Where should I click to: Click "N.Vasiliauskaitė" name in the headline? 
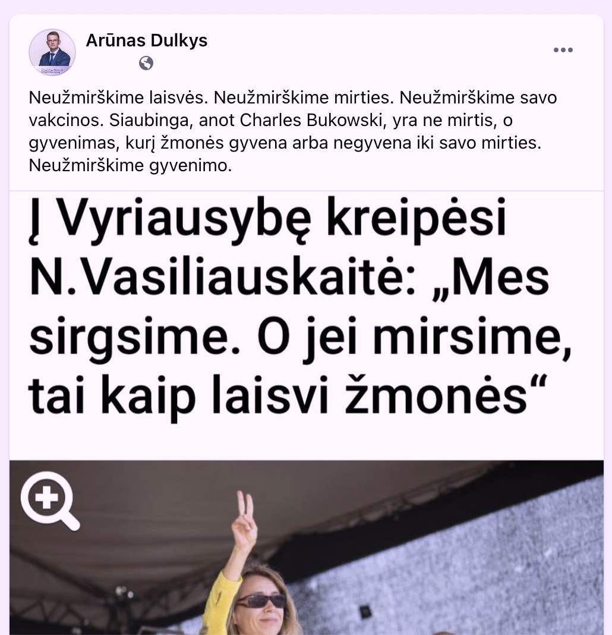223,278
